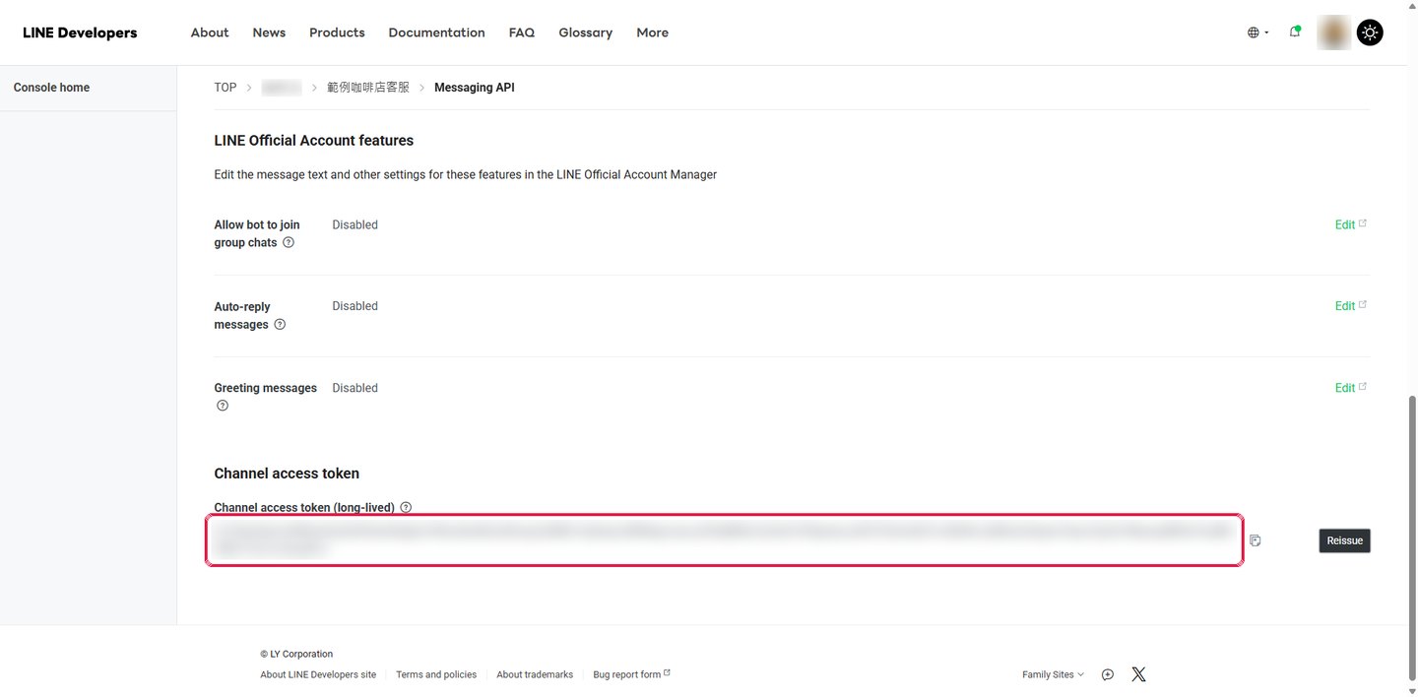The image size is (1418, 697).
Task: Open the Bug report form link
Action: [x=631, y=674]
